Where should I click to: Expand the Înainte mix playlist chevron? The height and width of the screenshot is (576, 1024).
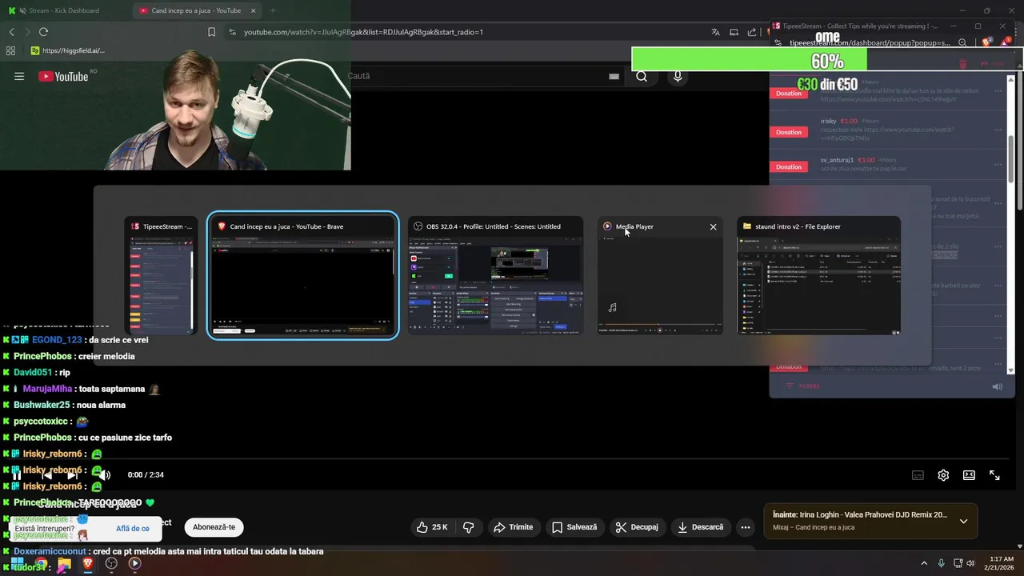(x=963, y=521)
